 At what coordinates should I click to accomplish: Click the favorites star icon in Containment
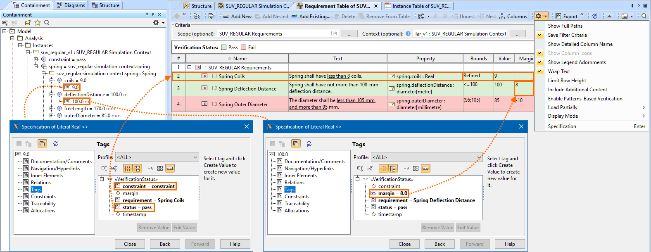tap(38, 23)
